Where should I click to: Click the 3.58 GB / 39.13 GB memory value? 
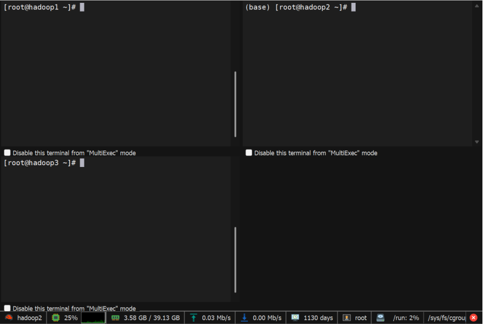tap(152, 318)
